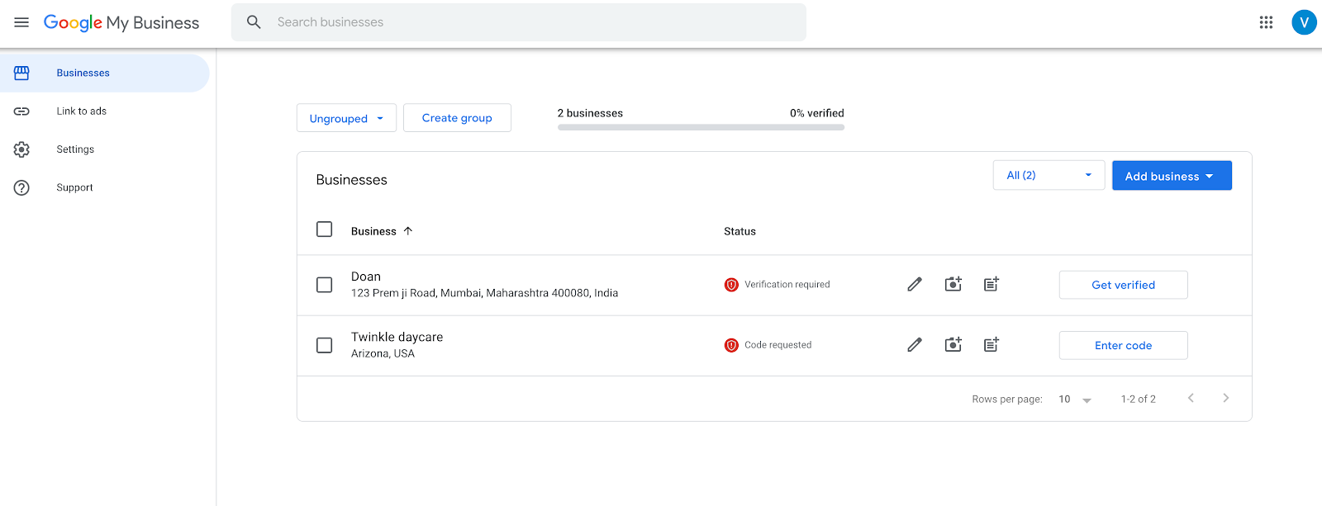Click the Enter code button
The image size is (1322, 506).
[1123, 345]
